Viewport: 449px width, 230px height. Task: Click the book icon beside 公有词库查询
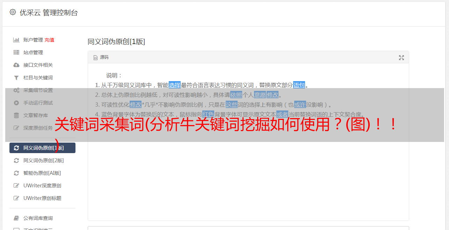coord(16,218)
